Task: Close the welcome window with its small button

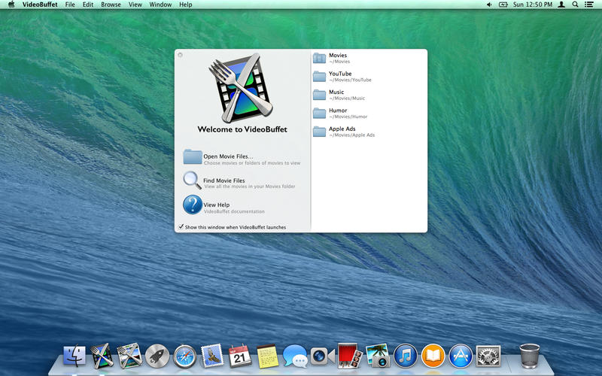Action: tap(180, 55)
